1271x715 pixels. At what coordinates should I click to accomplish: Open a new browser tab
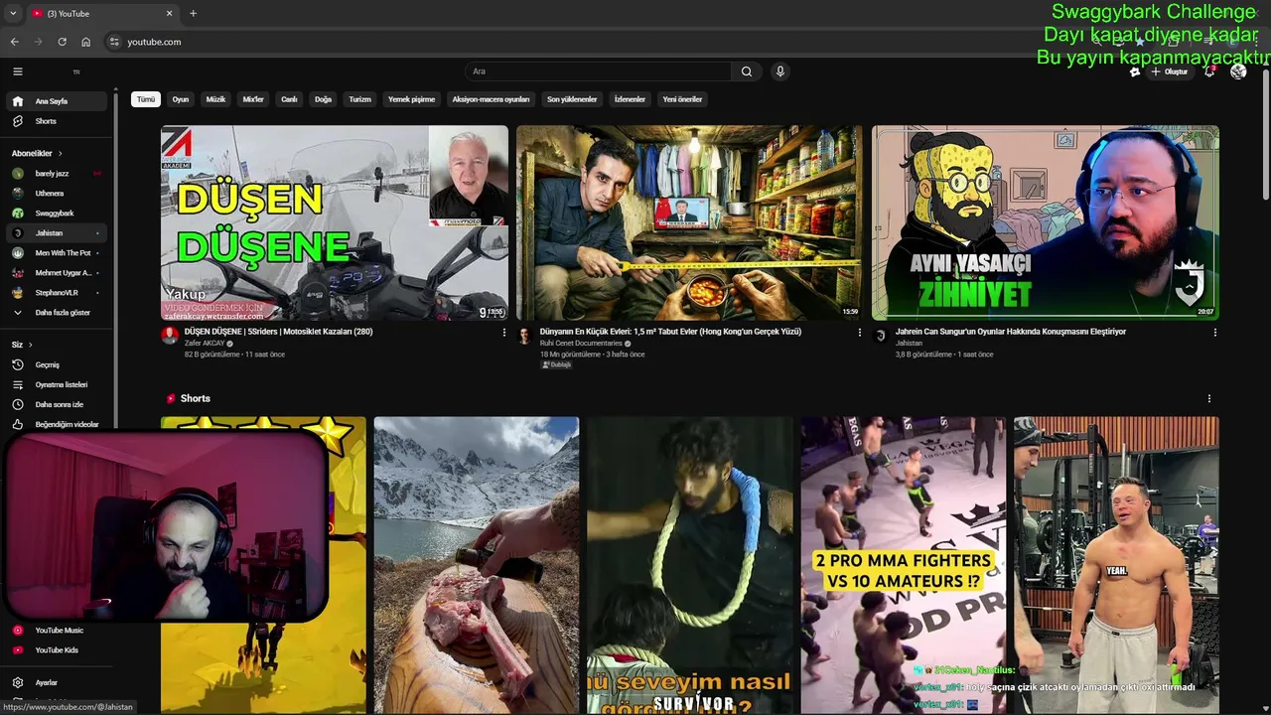click(x=193, y=13)
